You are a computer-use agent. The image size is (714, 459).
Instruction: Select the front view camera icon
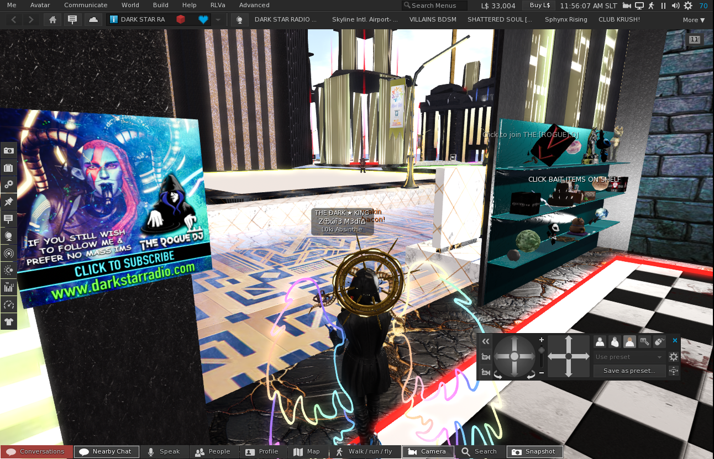pos(600,342)
